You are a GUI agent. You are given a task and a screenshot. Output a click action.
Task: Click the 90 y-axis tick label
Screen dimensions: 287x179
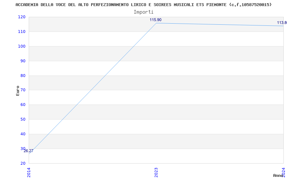(x=23, y=61)
